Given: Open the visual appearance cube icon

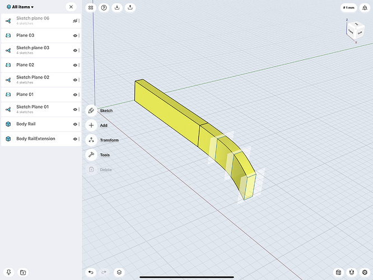Looking at the screenshot, I should pos(338,272).
